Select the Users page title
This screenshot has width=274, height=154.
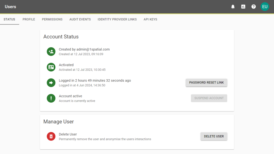(x=10, y=7)
